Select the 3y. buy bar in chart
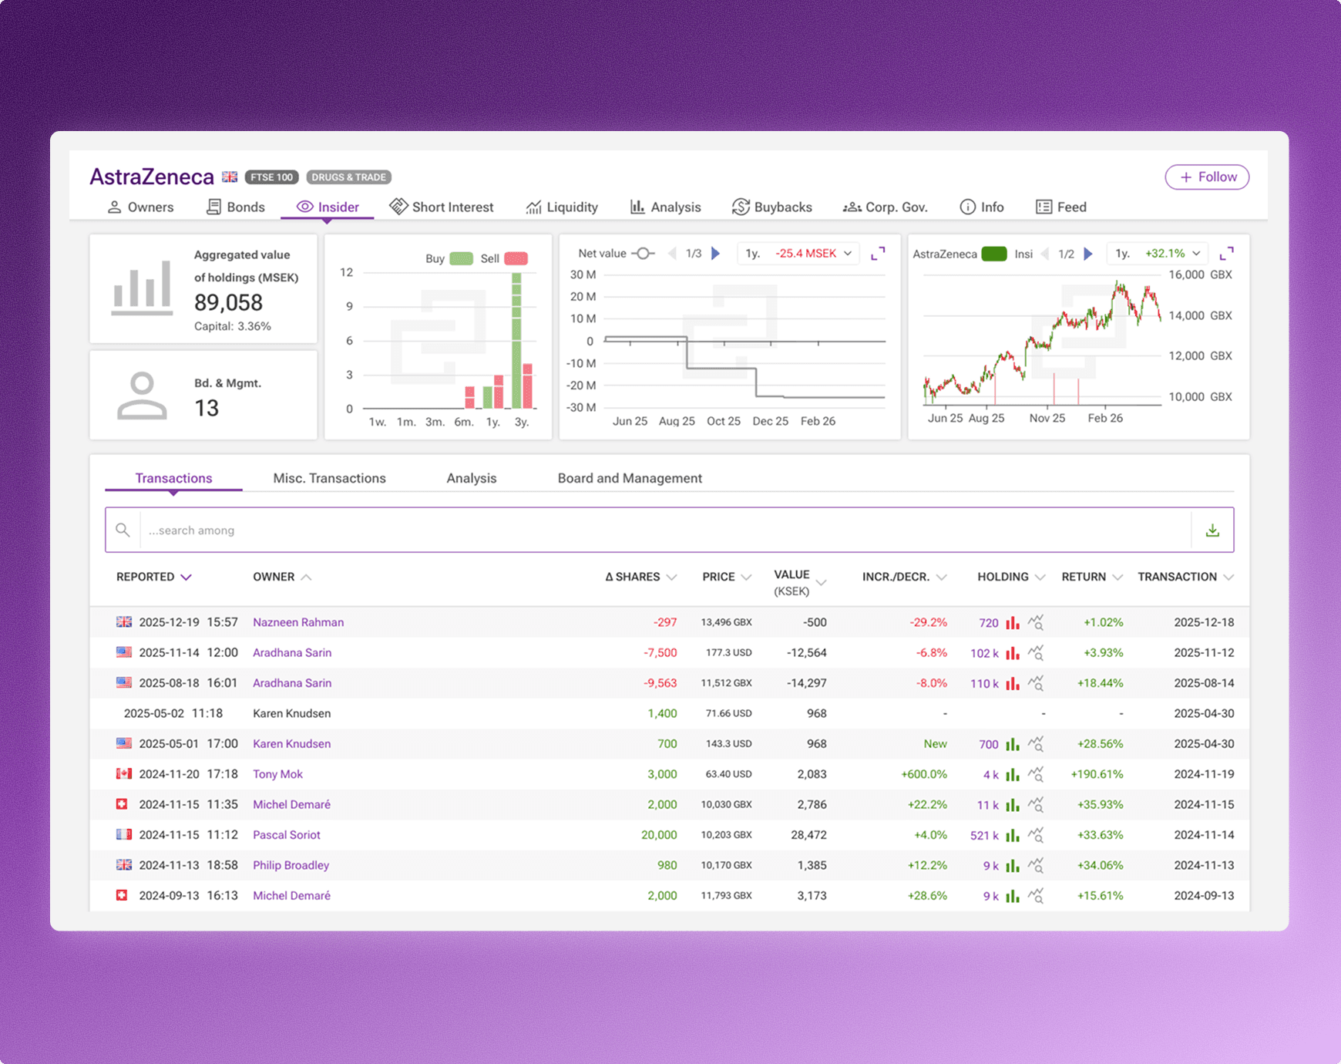 click(516, 341)
